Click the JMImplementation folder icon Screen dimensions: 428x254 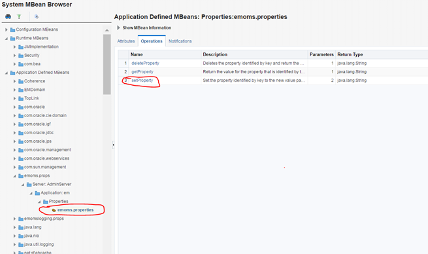coord(21,46)
